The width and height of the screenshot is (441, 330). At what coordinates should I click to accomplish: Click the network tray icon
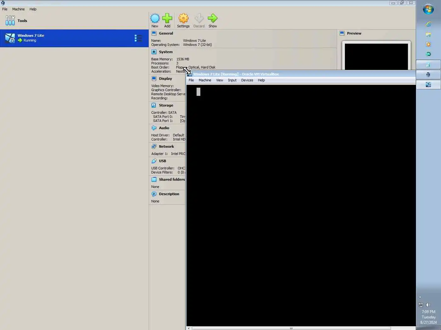(x=421, y=305)
